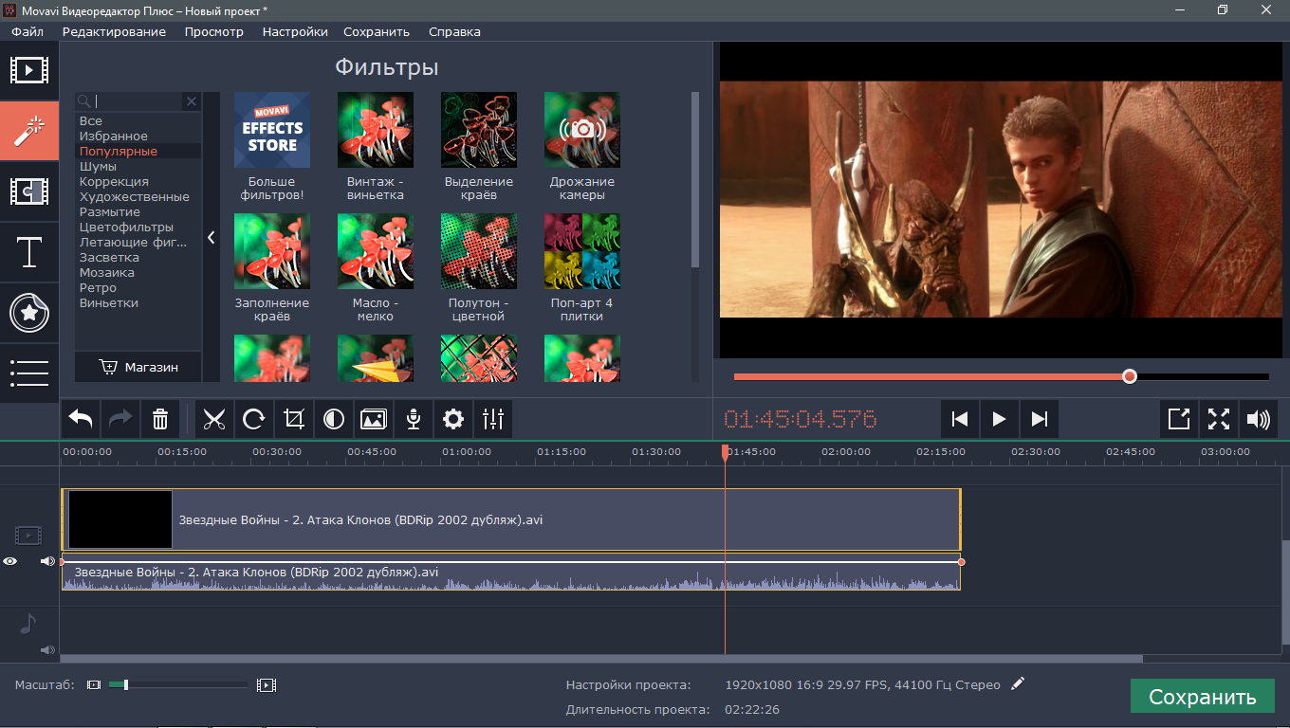Screen dimensions: 1290x728
Task: Open the Сохранить menu item
Action: pos(377,31)
